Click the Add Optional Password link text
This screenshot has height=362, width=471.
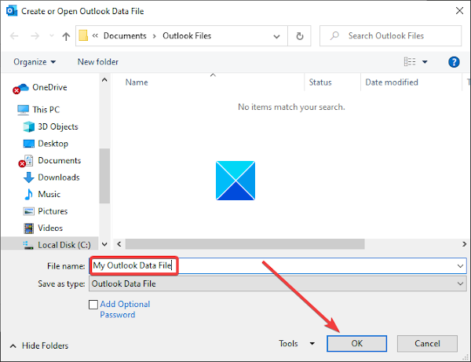pyautogui.click(x=125, y=309)
